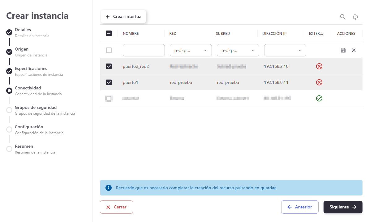Open the Red dropdown in edit row

(x=191, y=50)
